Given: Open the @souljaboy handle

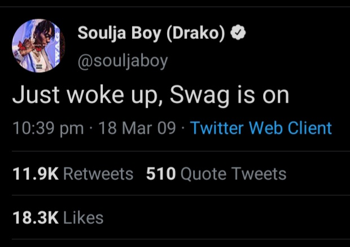Looking at the screenshot, I should point(123,61).
